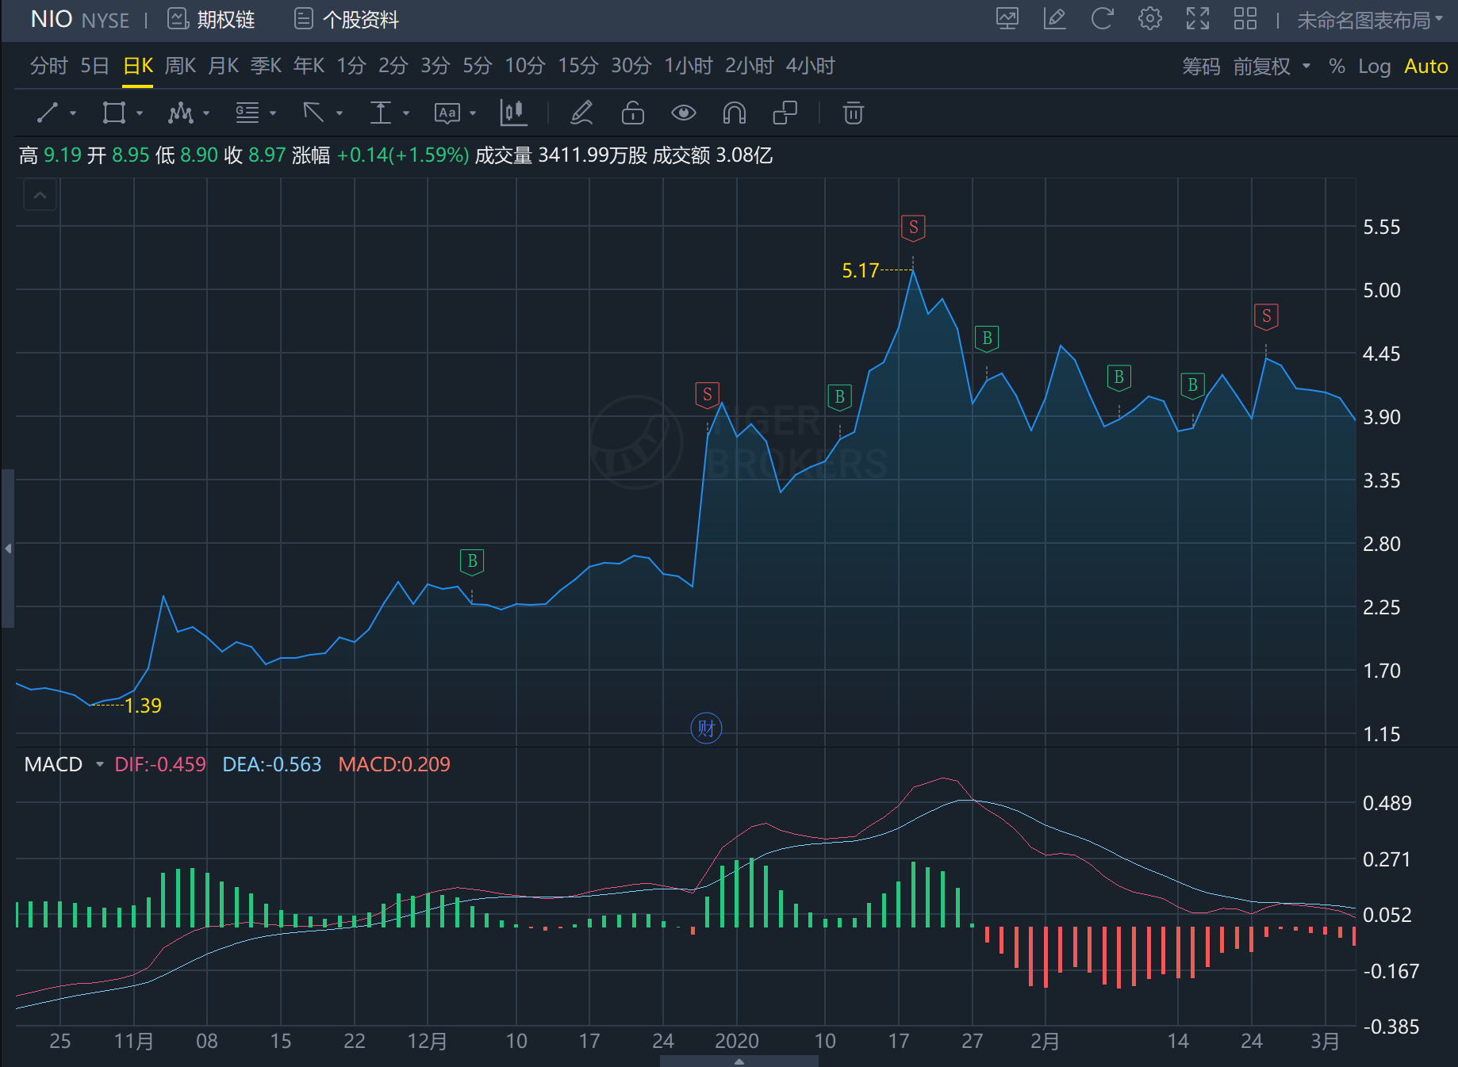This screenshot has height=1067, width=1458.
Task: Open the chart layout grid icon
Action: pyautogui.click(x=1245, y=19)
